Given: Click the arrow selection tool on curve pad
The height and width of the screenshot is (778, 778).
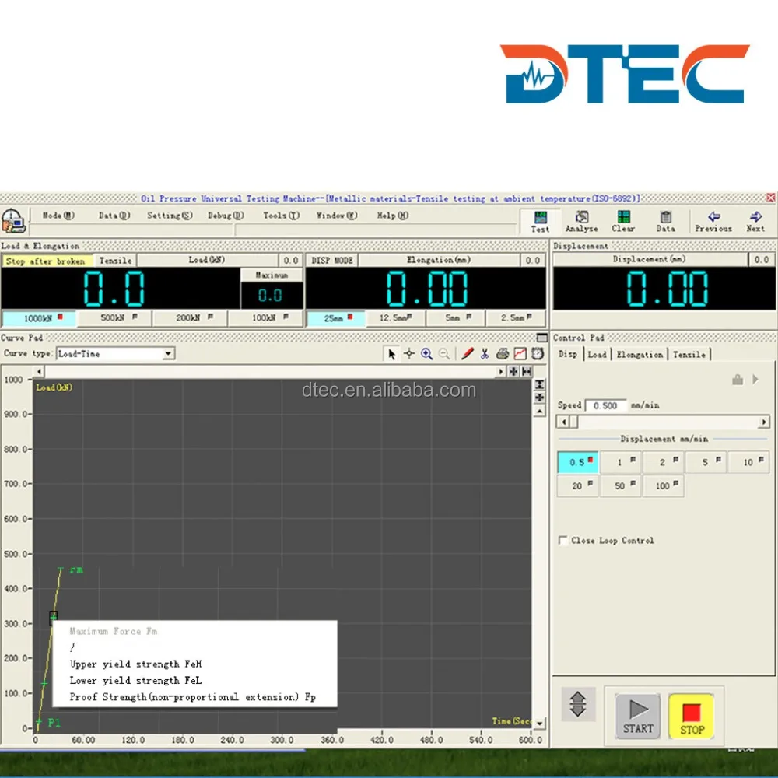Looking at the screenshot, I should click(391, 353).
